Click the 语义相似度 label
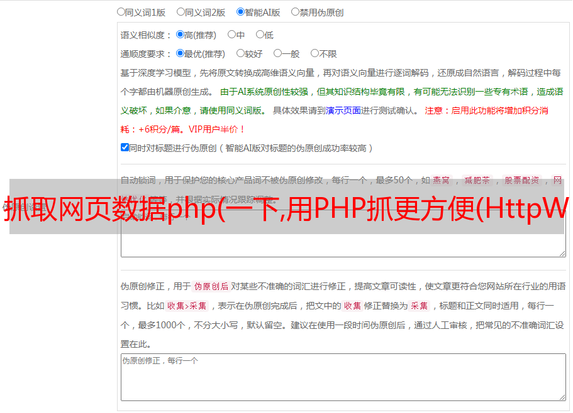Viewport: 573px width, 413px height. [146, 35]
